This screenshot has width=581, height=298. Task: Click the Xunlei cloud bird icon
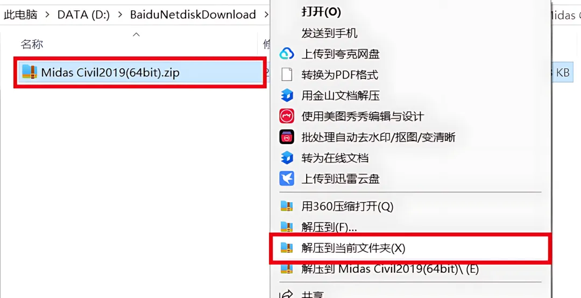(x=286, y=179)
